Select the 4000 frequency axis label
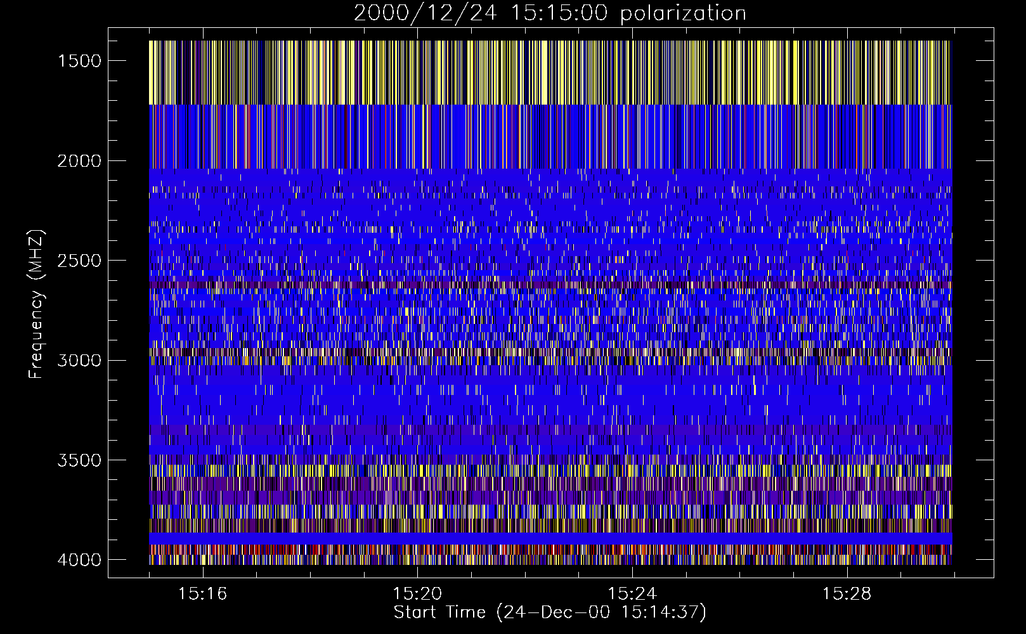 coord(79,560)
